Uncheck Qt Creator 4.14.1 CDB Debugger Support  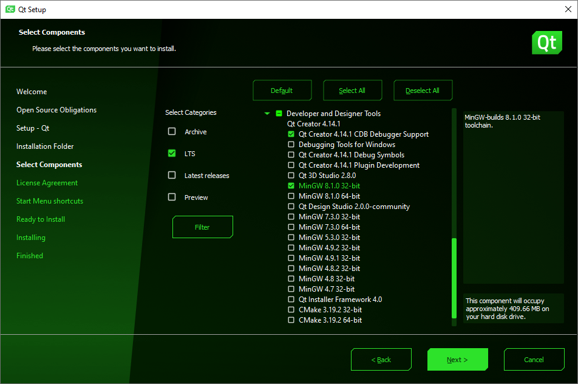tap(291, 134)
